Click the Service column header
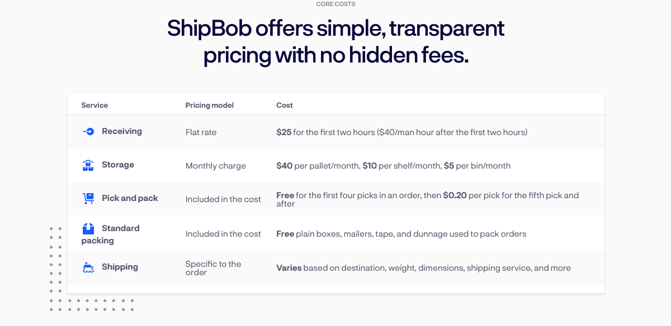 tap(94, 105)
